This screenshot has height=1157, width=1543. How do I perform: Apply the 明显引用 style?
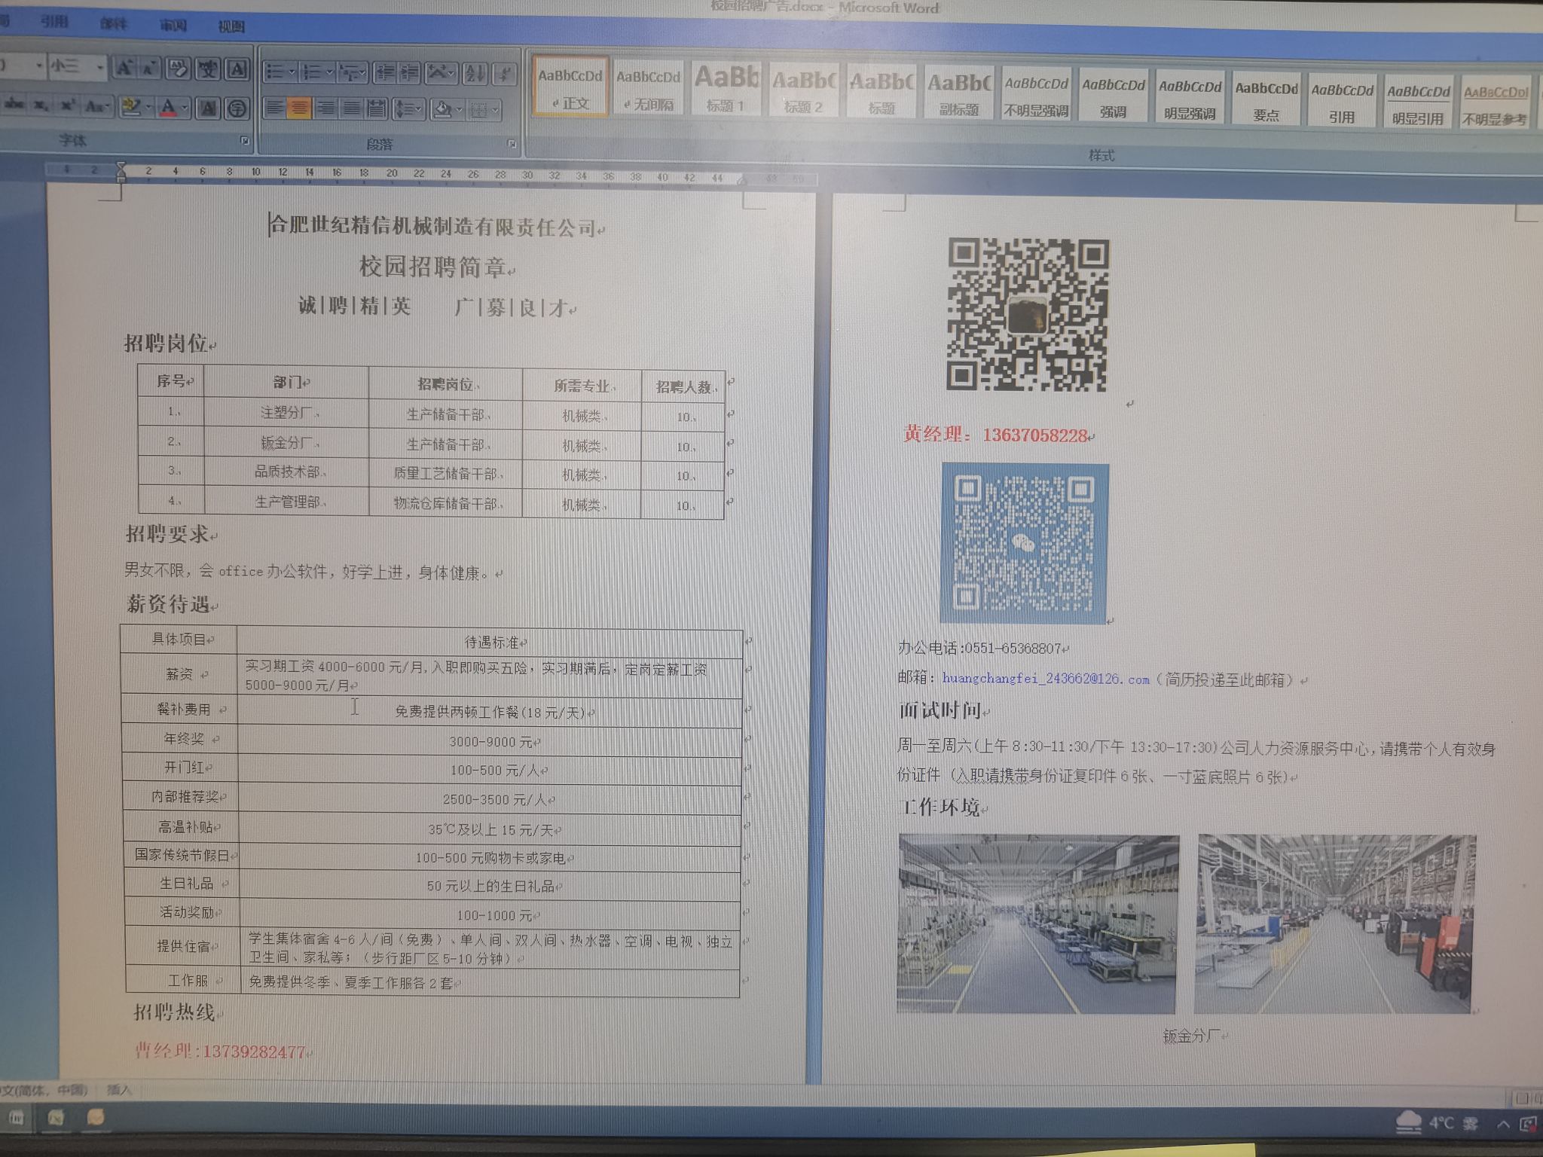click(1418, 103)
